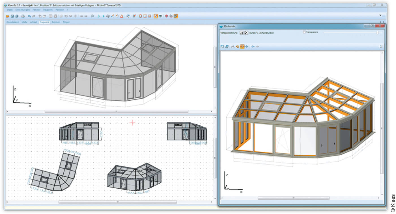This screenshot has width=396, height=214.
Task: Click the fx formula icon
Action: click(92, 16)
